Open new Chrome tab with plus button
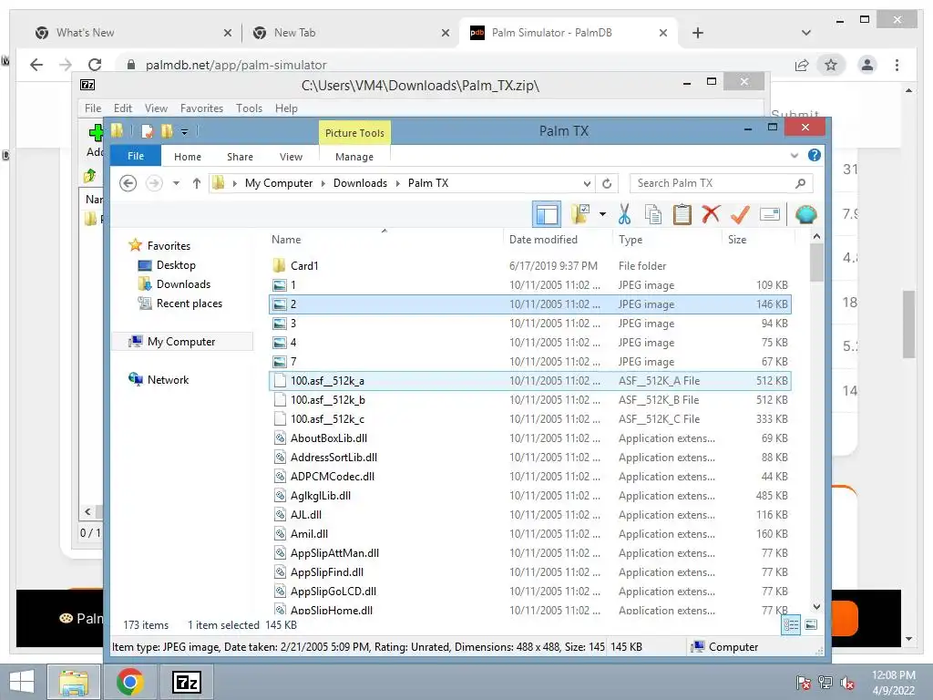Viewport: 933px width, 700px height. tap(698, 33)
